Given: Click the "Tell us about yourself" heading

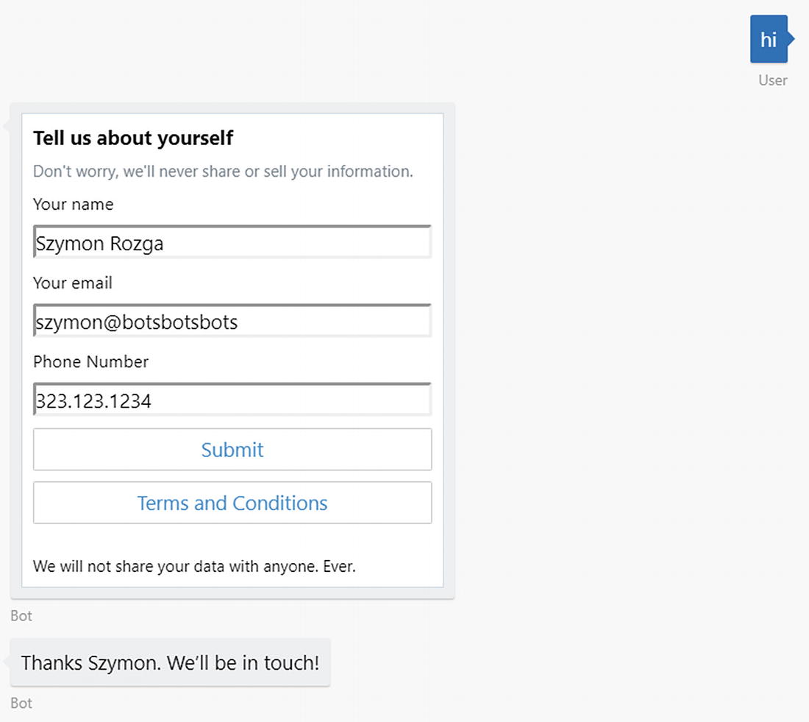Looking at the screenshot, I should (133, 138).
